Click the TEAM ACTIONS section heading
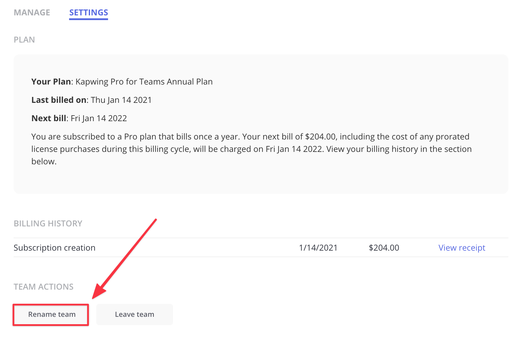The width and height of the screenshot is (519, 344). click(43, 287)
